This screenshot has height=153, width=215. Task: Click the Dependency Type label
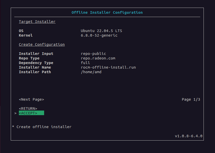click(36, 63)
